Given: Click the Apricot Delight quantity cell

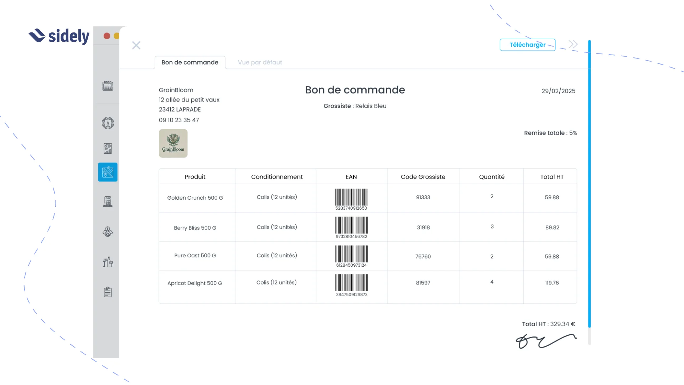Looking at the screenshot, I should 492,282.
